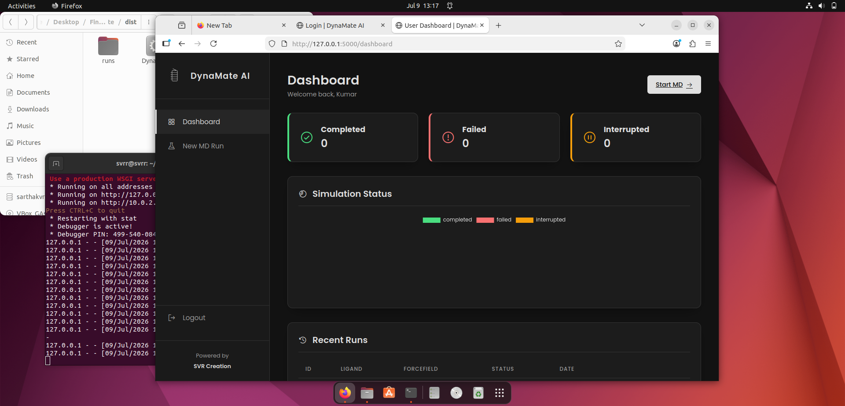Click the Failed exclamation icon
845x406 pixels.
448,137
